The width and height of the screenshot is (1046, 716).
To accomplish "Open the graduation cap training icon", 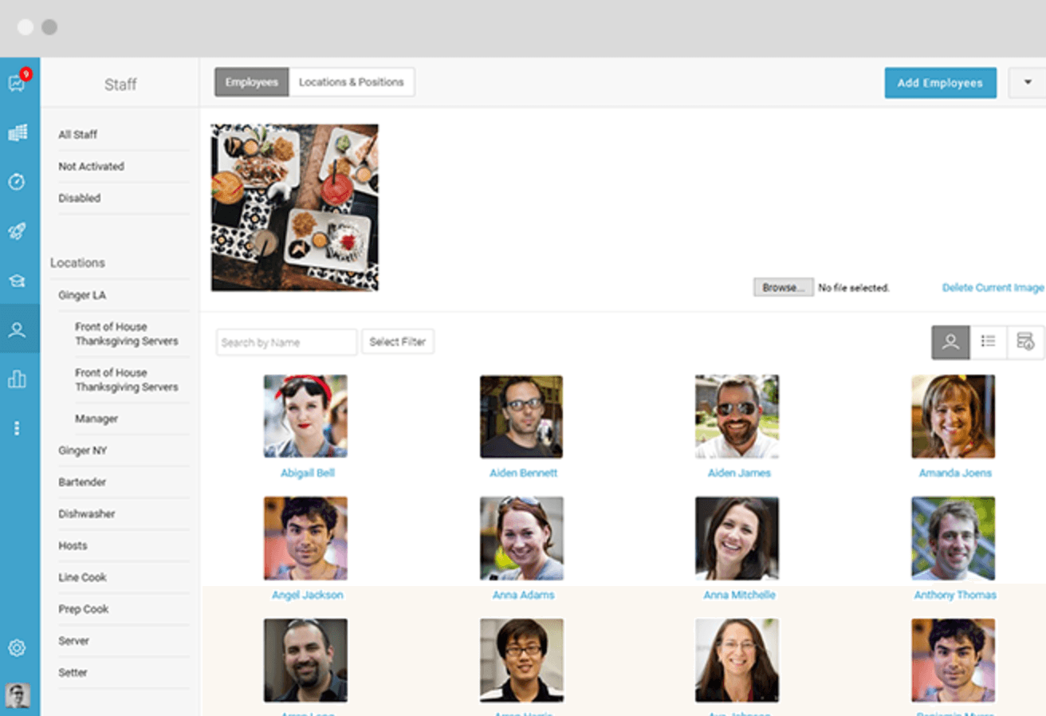I will tap(18, 281).
